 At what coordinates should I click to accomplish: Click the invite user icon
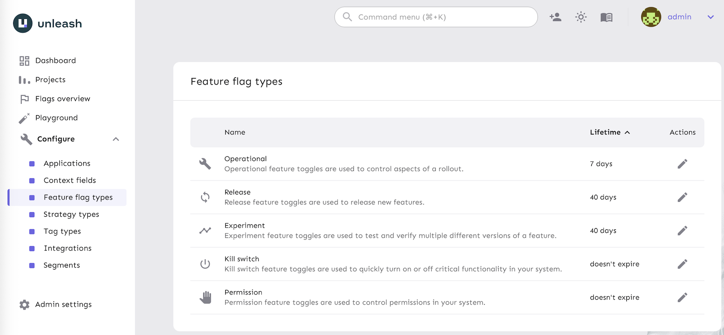555,17
